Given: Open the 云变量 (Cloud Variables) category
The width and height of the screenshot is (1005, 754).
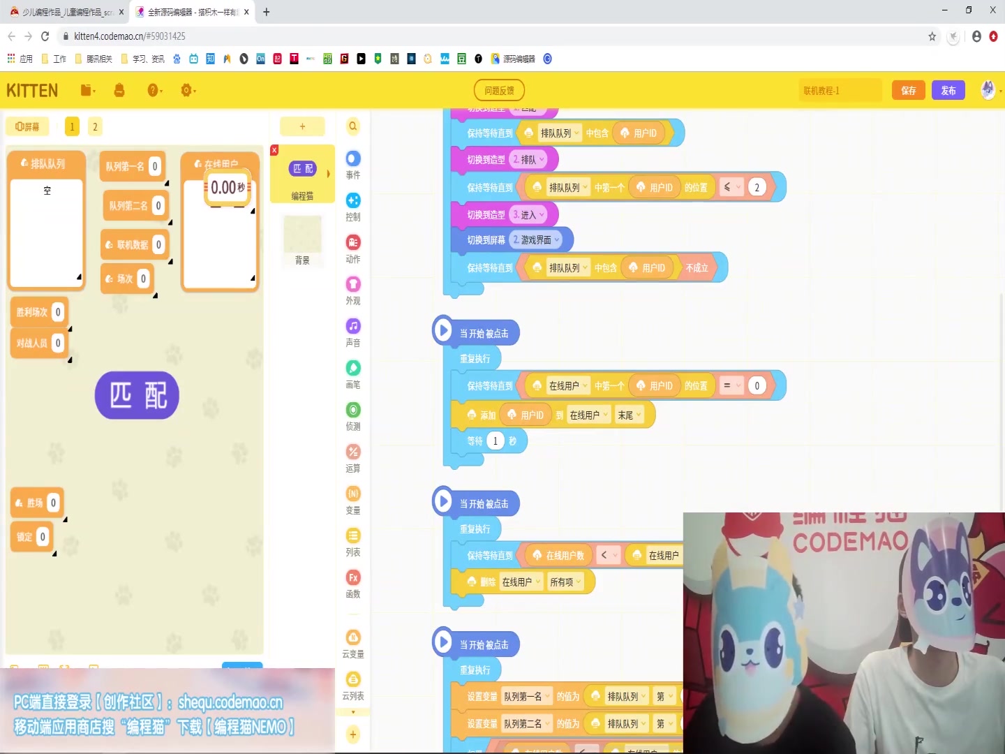Looking at the screenshot, I should coord(353,642).
